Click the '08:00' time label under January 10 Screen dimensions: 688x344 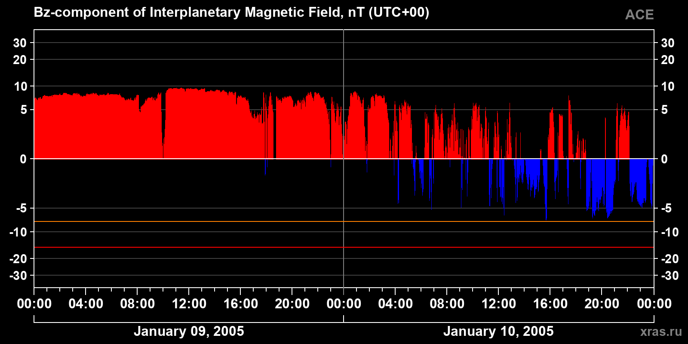tap(447, 304)
